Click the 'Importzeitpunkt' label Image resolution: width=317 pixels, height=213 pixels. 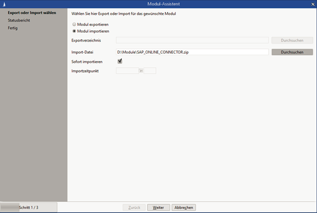tap(85, 70)
